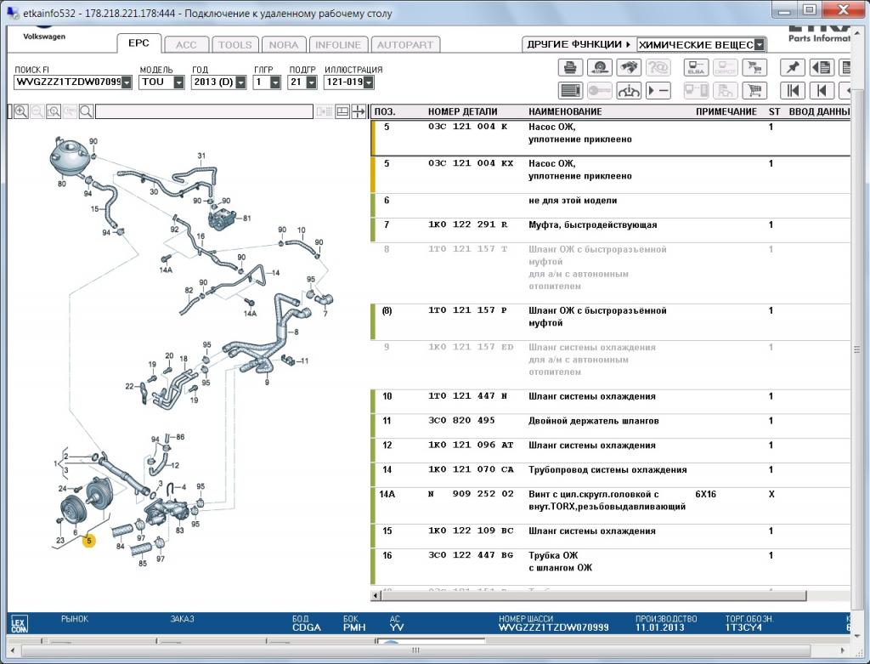Open the ПОИСК FI VIN dropdown
The height and width of the screenshot is (664, 870).
[127, 82]
